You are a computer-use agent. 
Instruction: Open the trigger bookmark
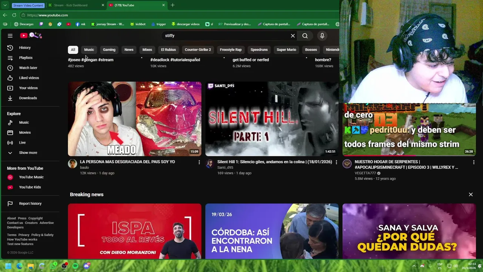tap(159, 24)
